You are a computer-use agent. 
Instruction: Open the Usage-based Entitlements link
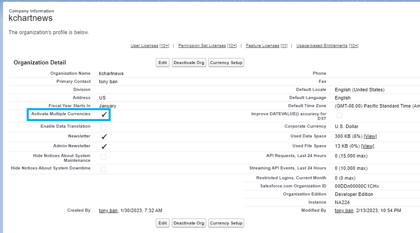pyautogui.click(x=322, y=46)
